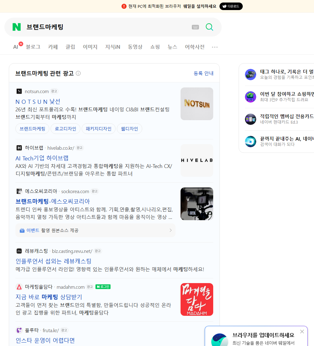Click icon beside 태그 하나로 promo
Screen dimensions: 314x346
pyautogui.click(x=251, y=74)
